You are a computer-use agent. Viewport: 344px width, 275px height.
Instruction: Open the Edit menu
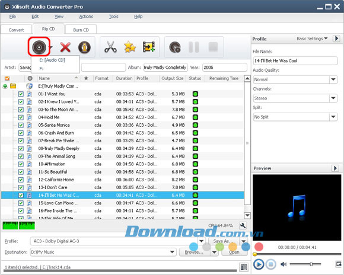pos(35,17)
